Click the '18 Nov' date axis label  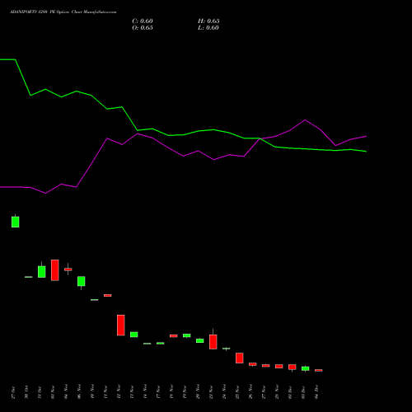[171, 392]
